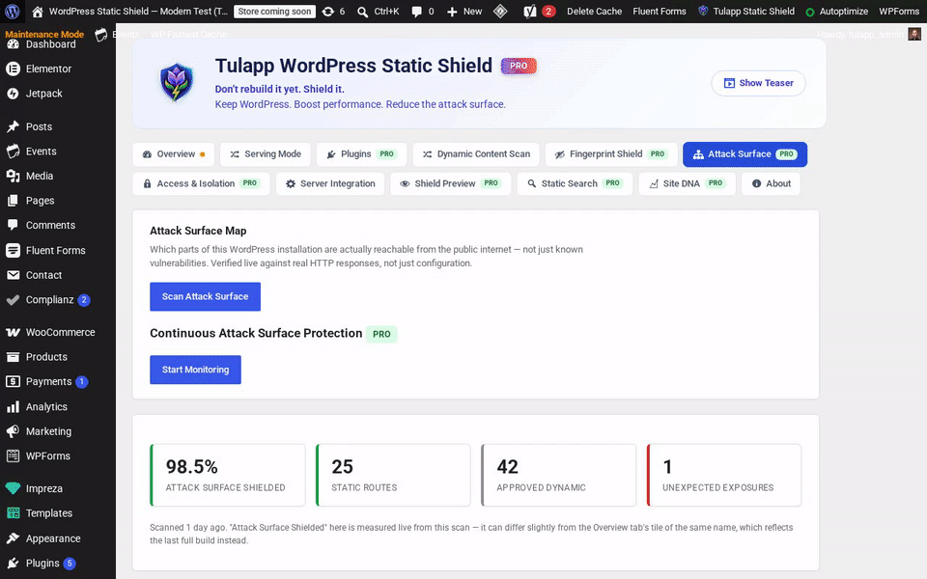Click the diamond icon in admin bar
The image size is (927, 579).
pyautogui.click(x=500, y=12)
